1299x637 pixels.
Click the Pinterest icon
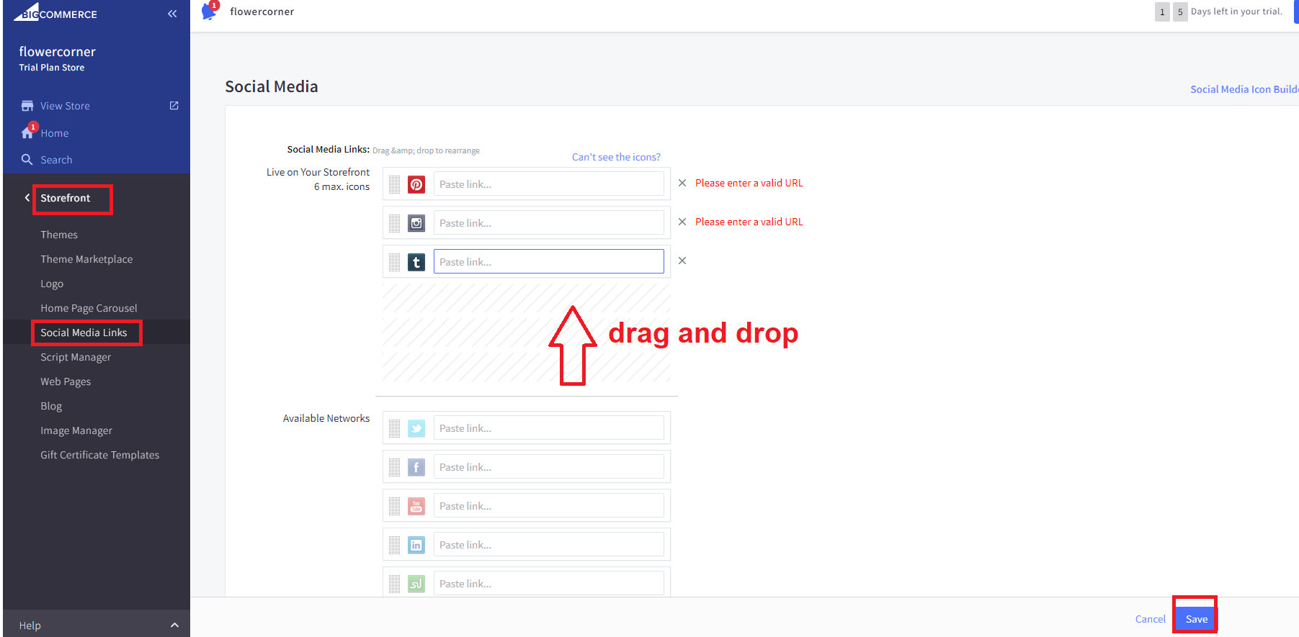(x=416, y=184)
